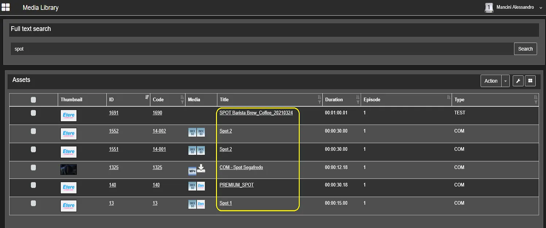Check the box for asset 1691 row

33,113
